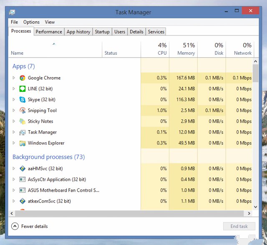Click the Task Manager title bar icon
The width and height of the screenshot is (267, 245).
(x=12, y=12)
